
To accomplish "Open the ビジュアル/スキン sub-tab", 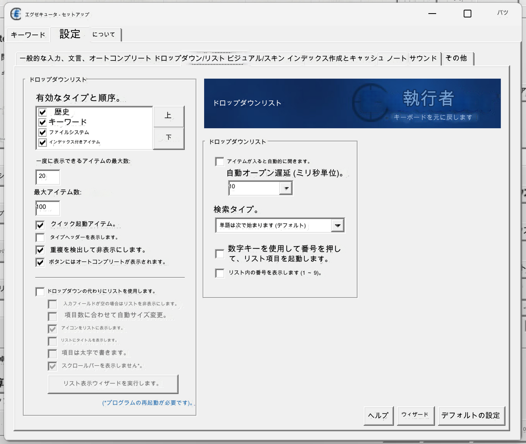I will (256, 58).
